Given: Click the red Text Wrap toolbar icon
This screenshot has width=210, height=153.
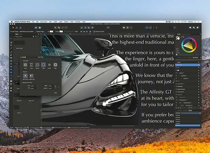Looking at the screenshot, I should pos(154,28).
